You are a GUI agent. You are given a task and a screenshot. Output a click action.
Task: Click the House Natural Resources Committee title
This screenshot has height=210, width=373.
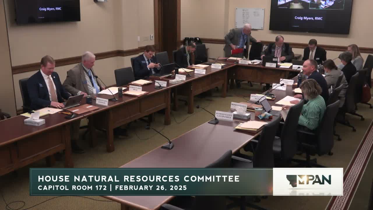[139, 178]
